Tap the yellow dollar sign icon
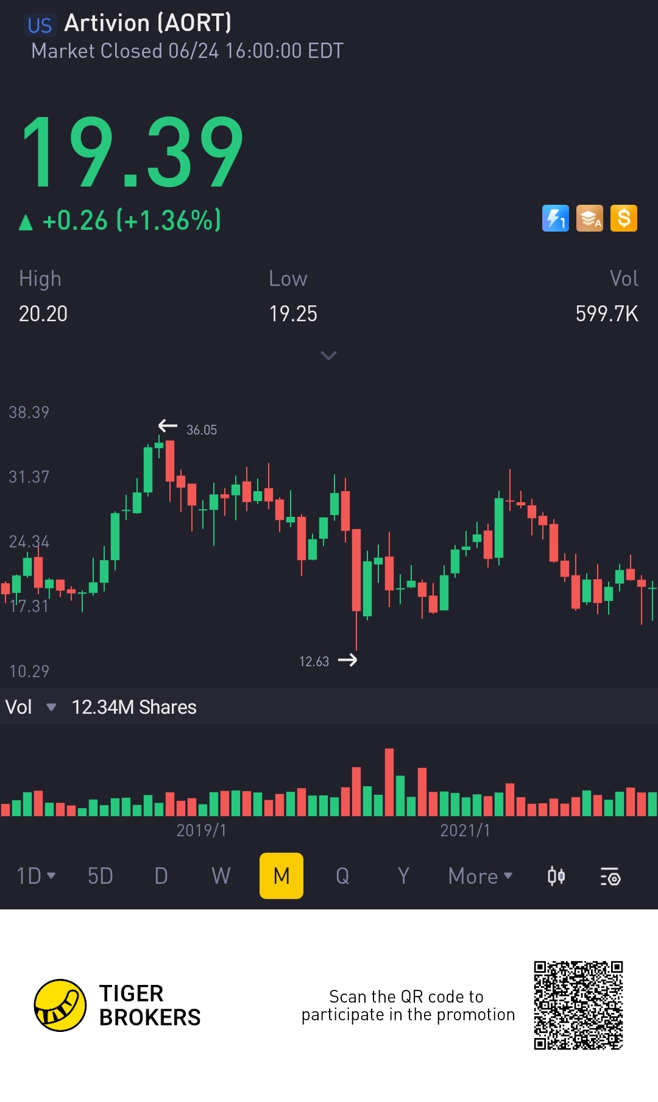 [624, 218]
